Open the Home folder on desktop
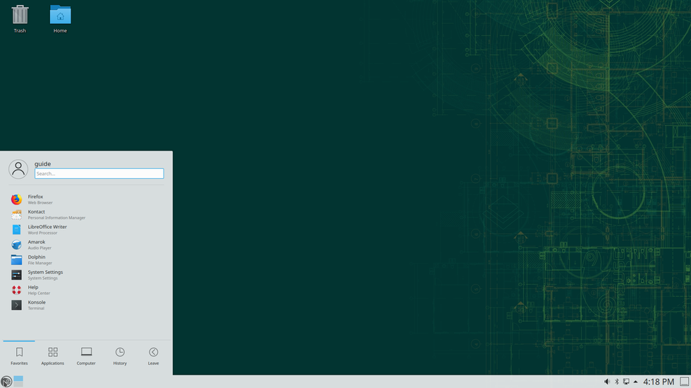This screenshot has height=388, width=691. tap(60, 18)
